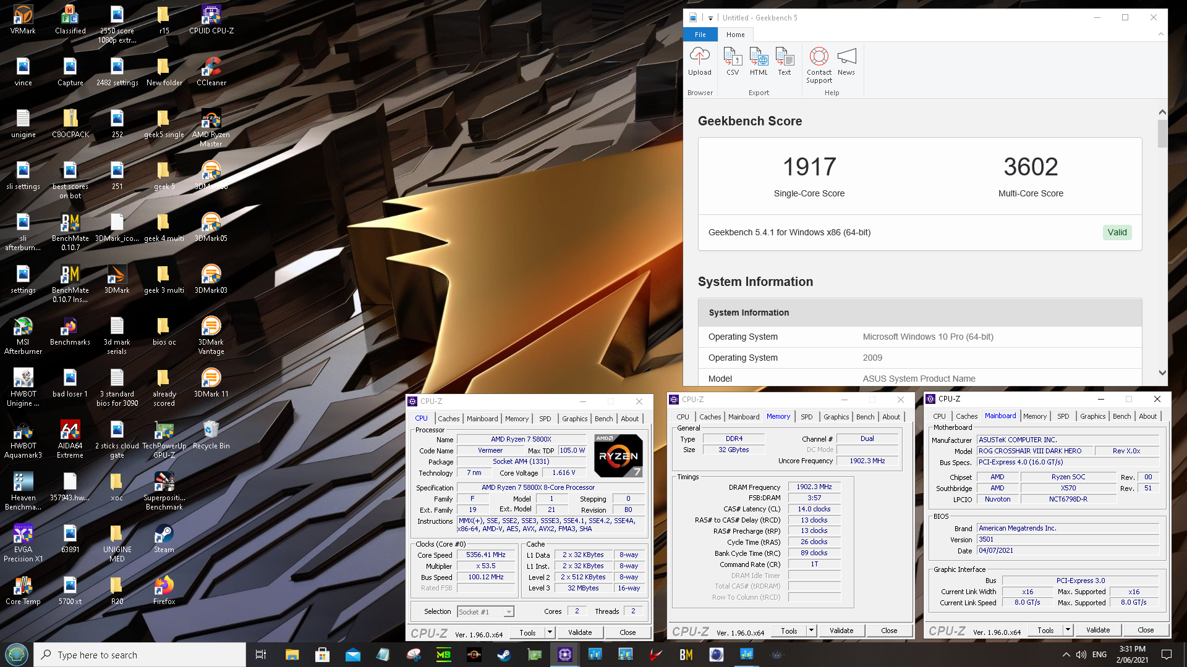Open News in Geekbench ribbon
This screenshot has width=1187, height=667.
click(x=846, y=62)
